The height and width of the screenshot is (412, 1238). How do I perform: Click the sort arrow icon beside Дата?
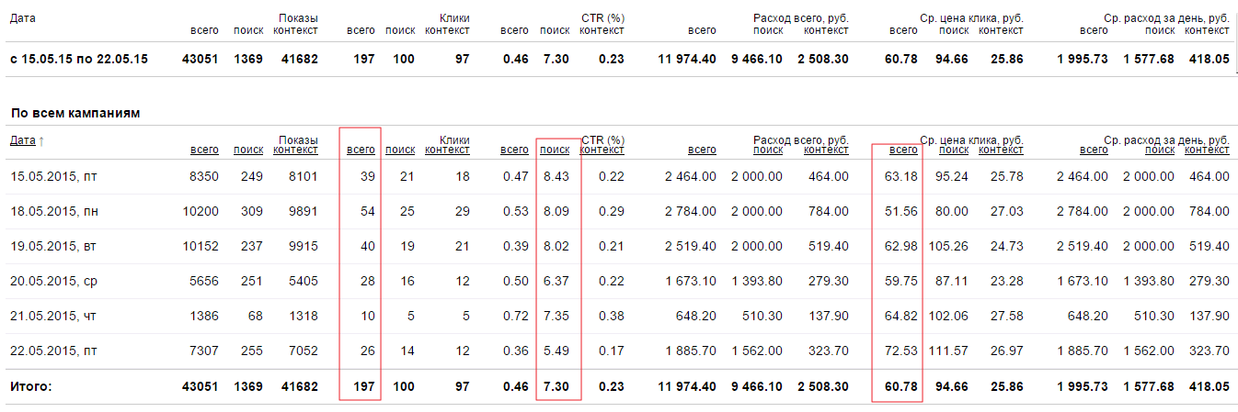pos(40,141)
